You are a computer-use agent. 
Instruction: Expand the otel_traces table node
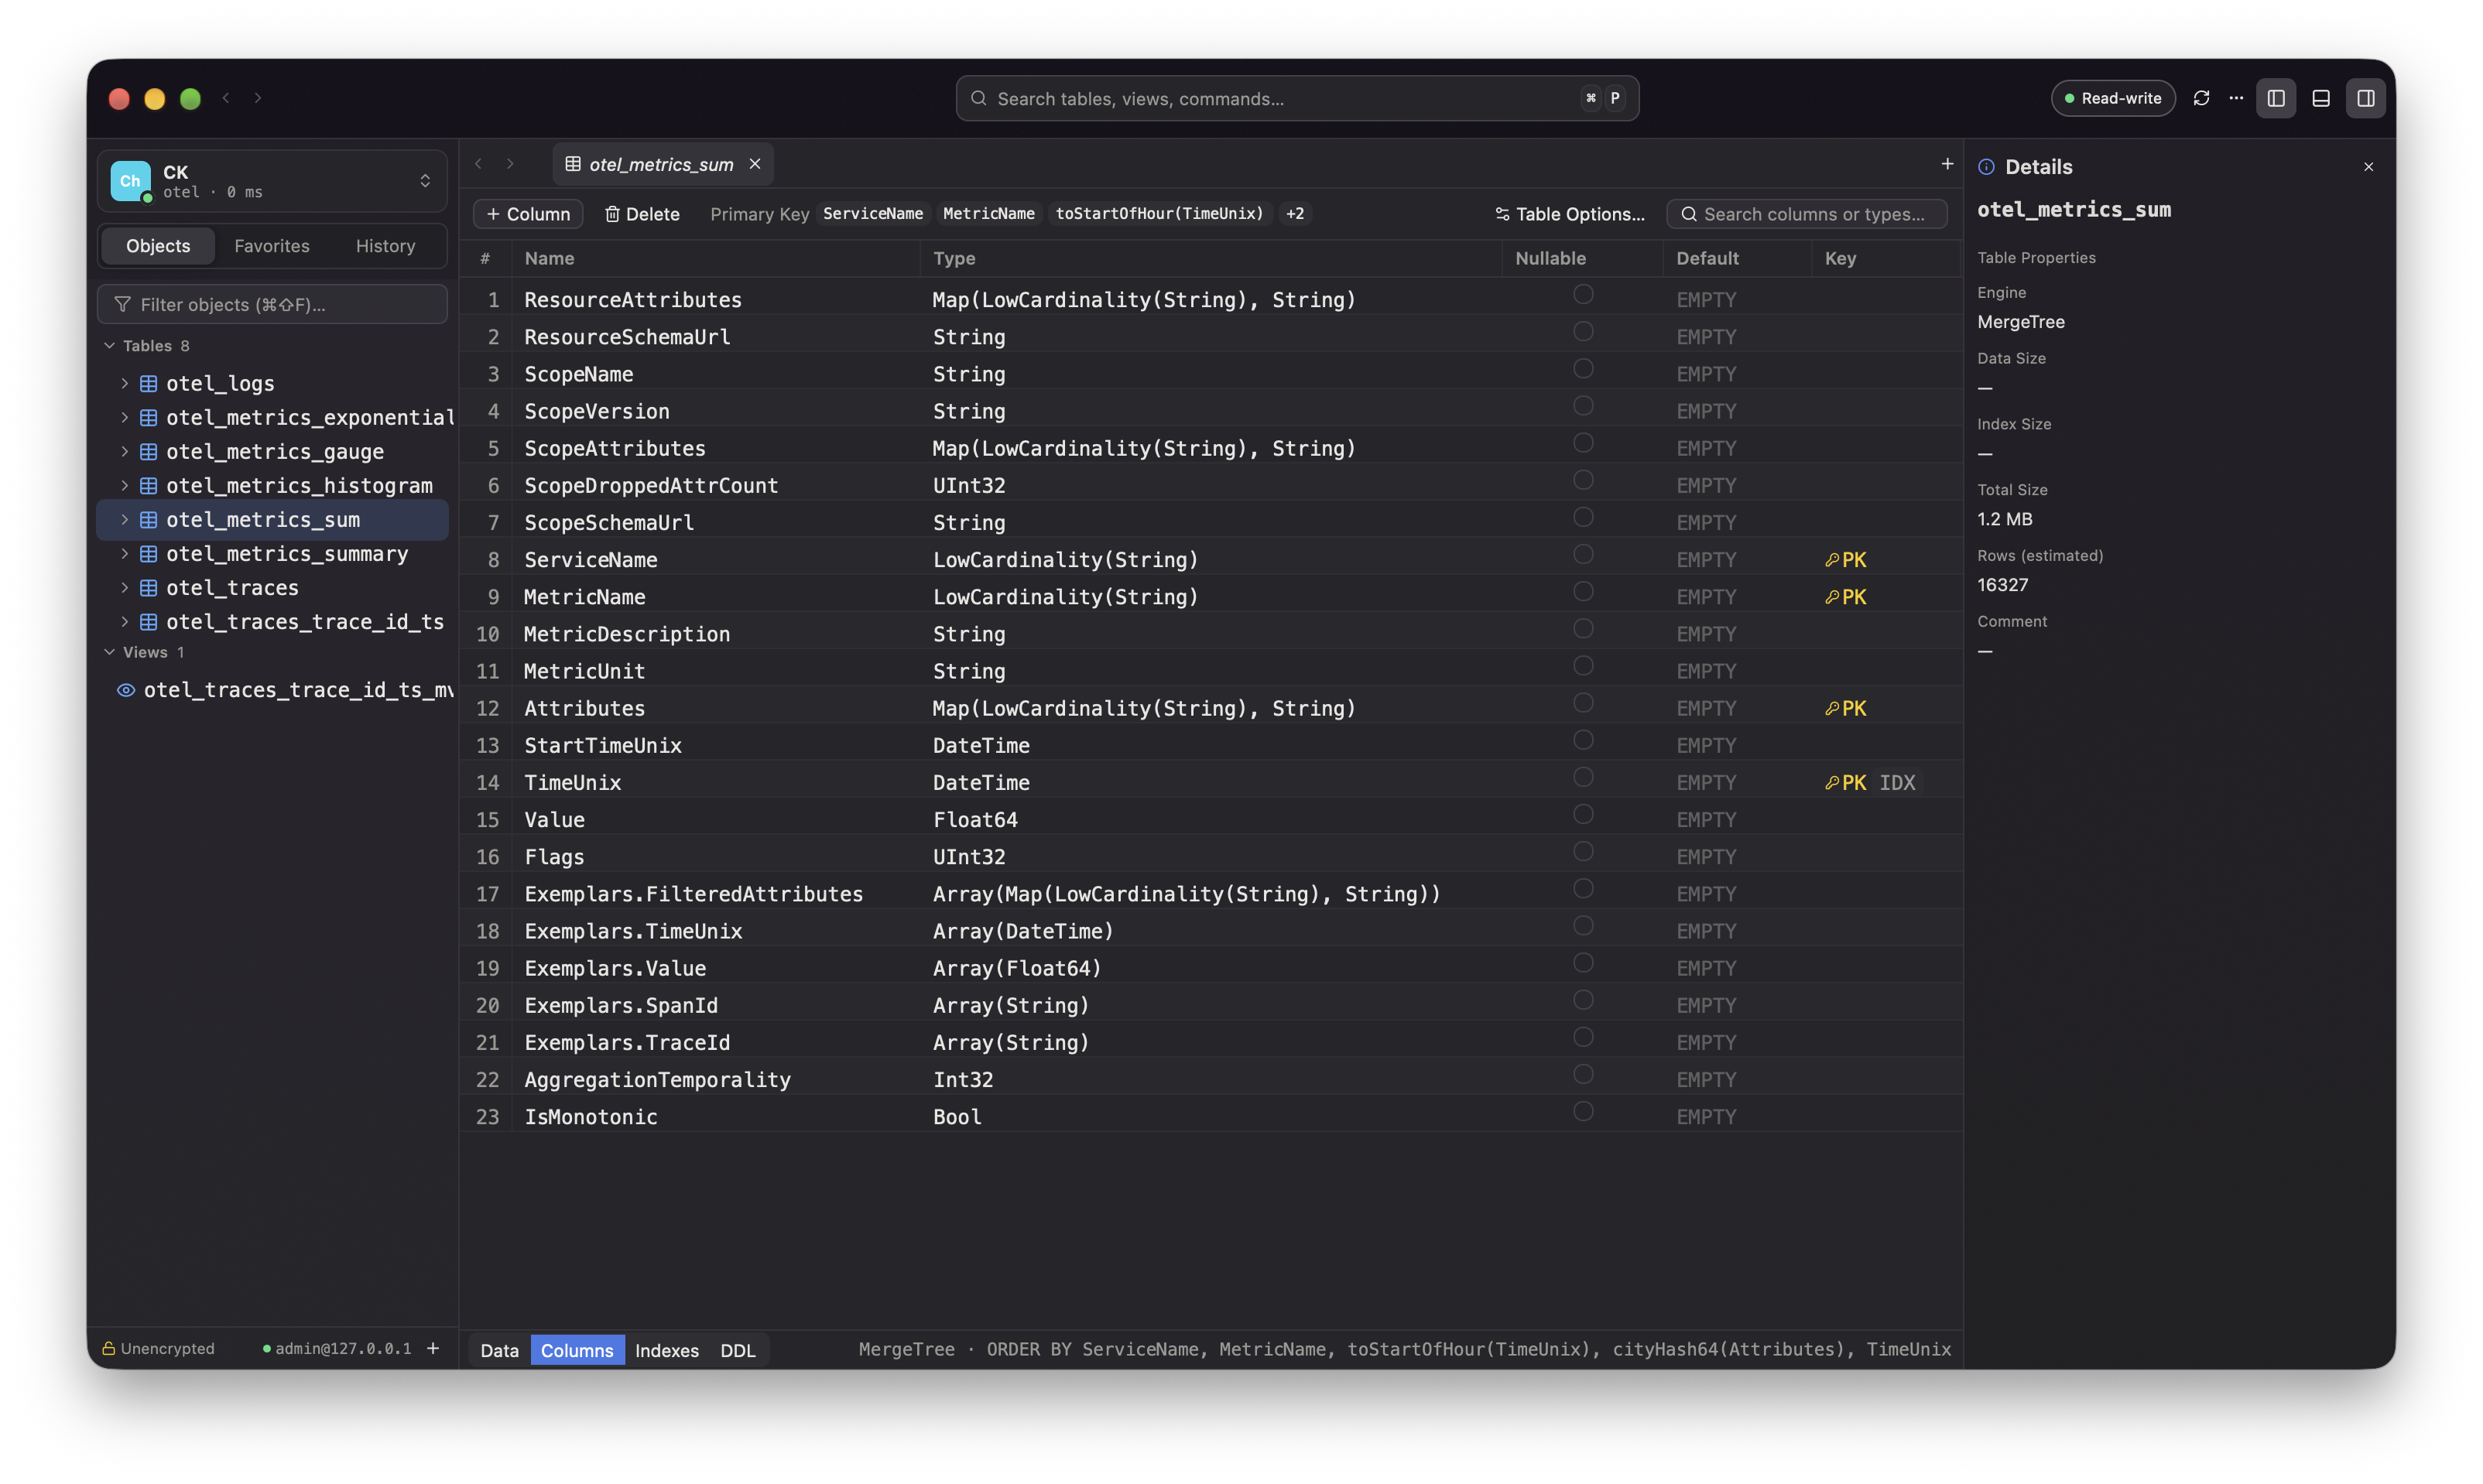point(124,587)
